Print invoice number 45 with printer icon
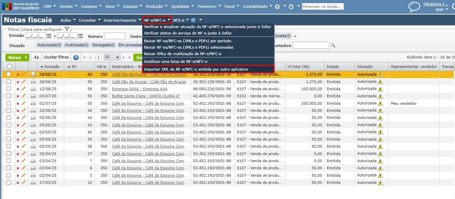The width and height of the screenshot is (455, 199). pos(33,110)
